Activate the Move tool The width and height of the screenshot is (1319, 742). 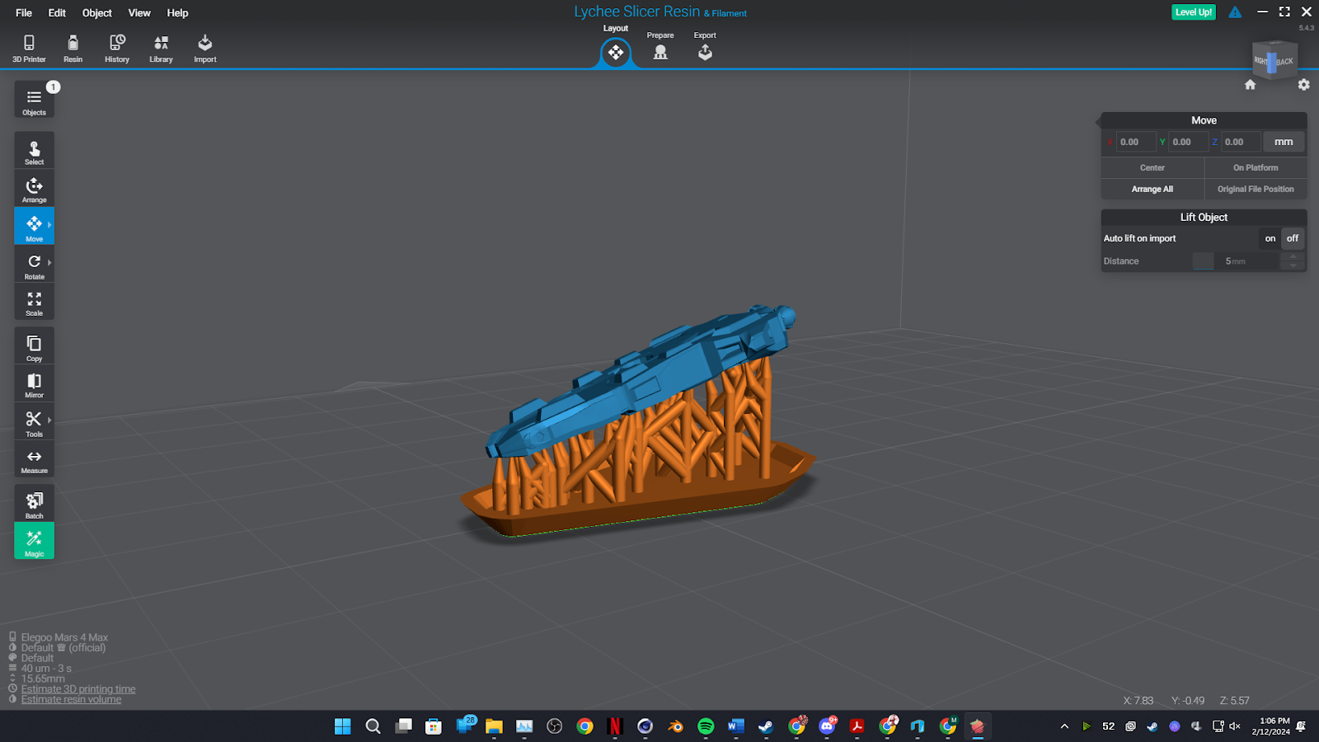pos(34,226)
